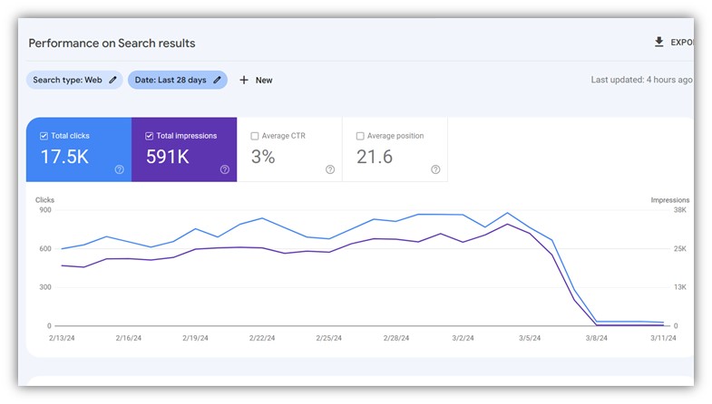
Task: Enable the Average CTR checkbox
Action: pyautogui.click(x=255, y=136)
